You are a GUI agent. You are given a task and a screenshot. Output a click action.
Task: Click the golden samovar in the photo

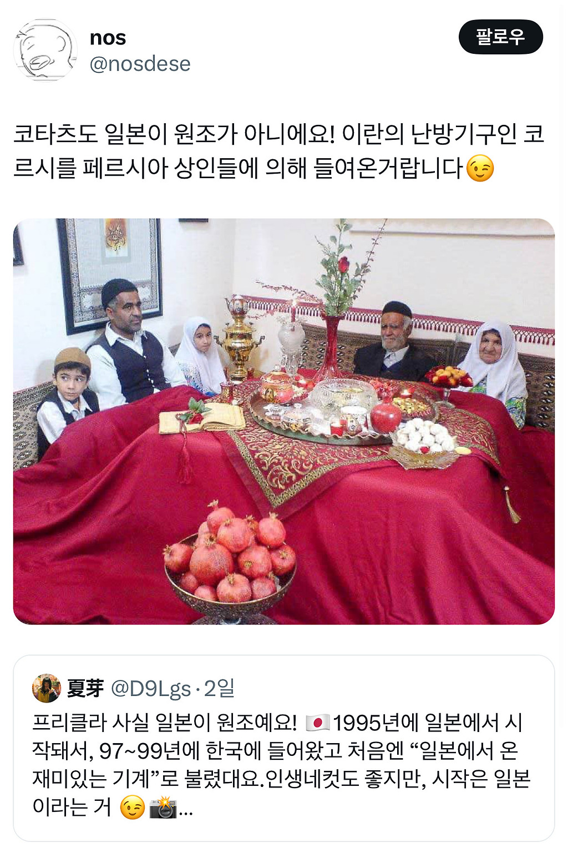click(x=240, y=339)
